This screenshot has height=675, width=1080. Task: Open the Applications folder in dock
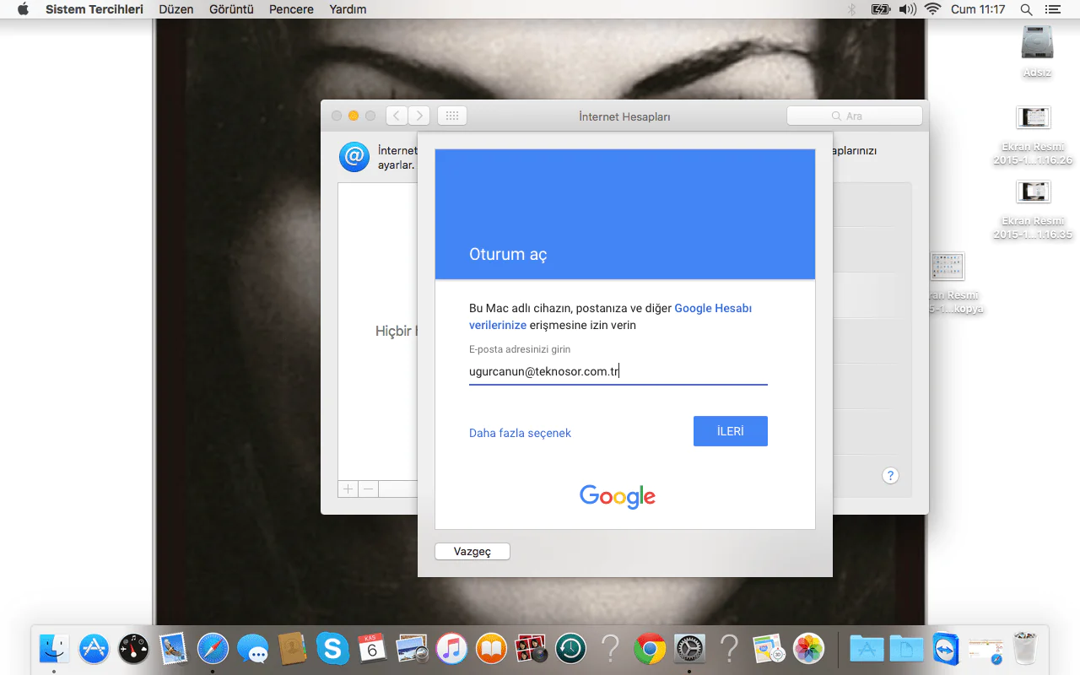pyautogui.click(x=867, y=648)
